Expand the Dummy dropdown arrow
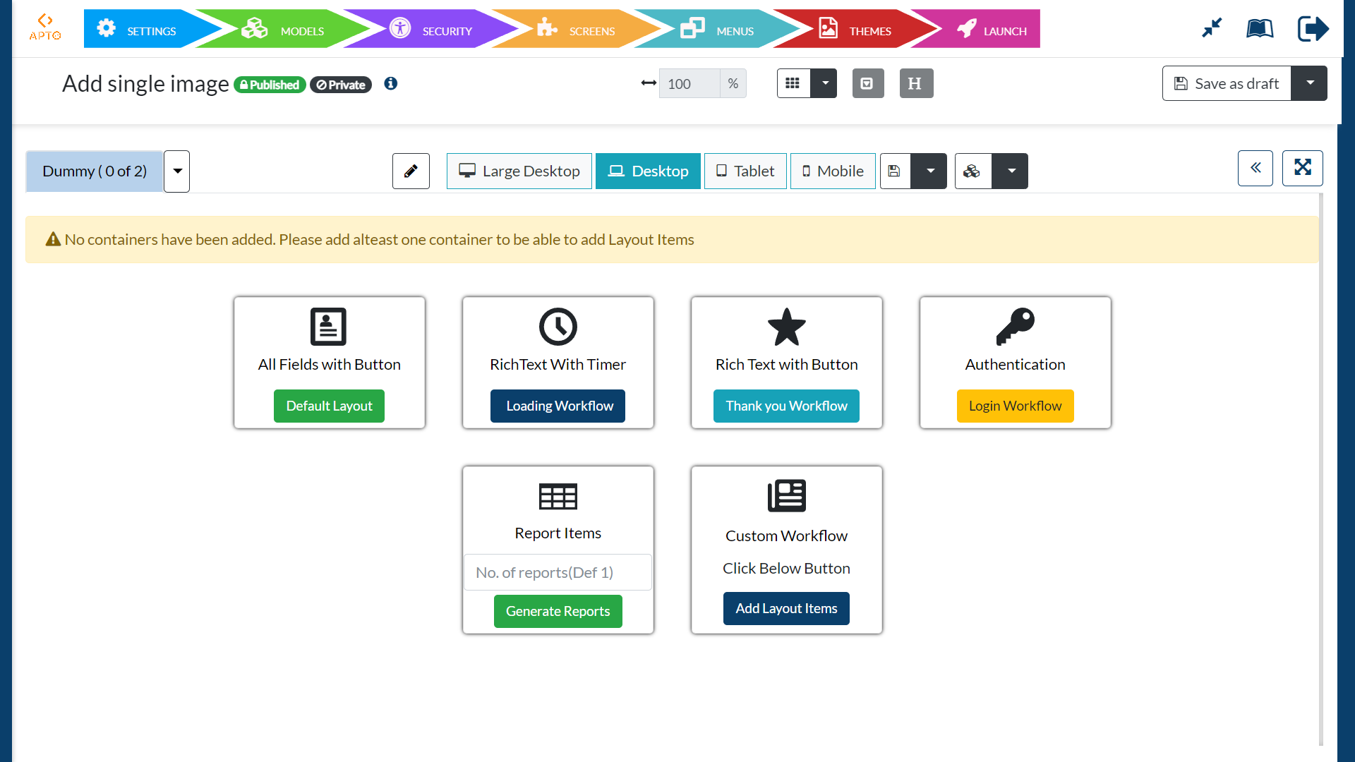 point(176,171)
